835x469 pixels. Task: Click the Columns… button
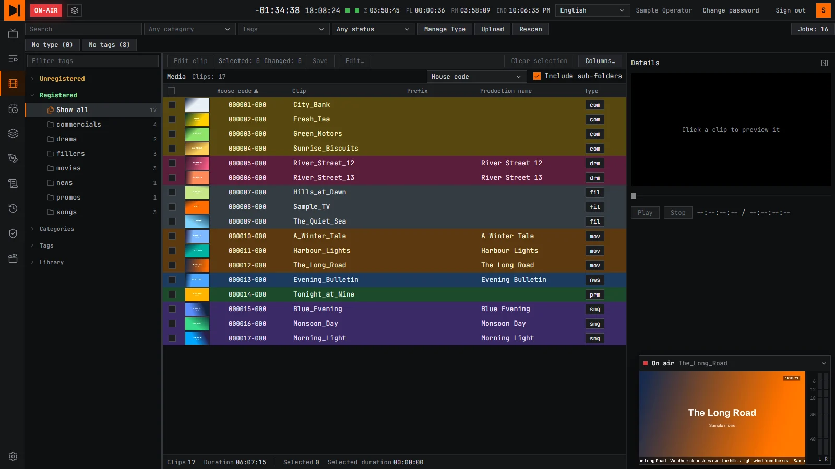[x=600, y=61]
